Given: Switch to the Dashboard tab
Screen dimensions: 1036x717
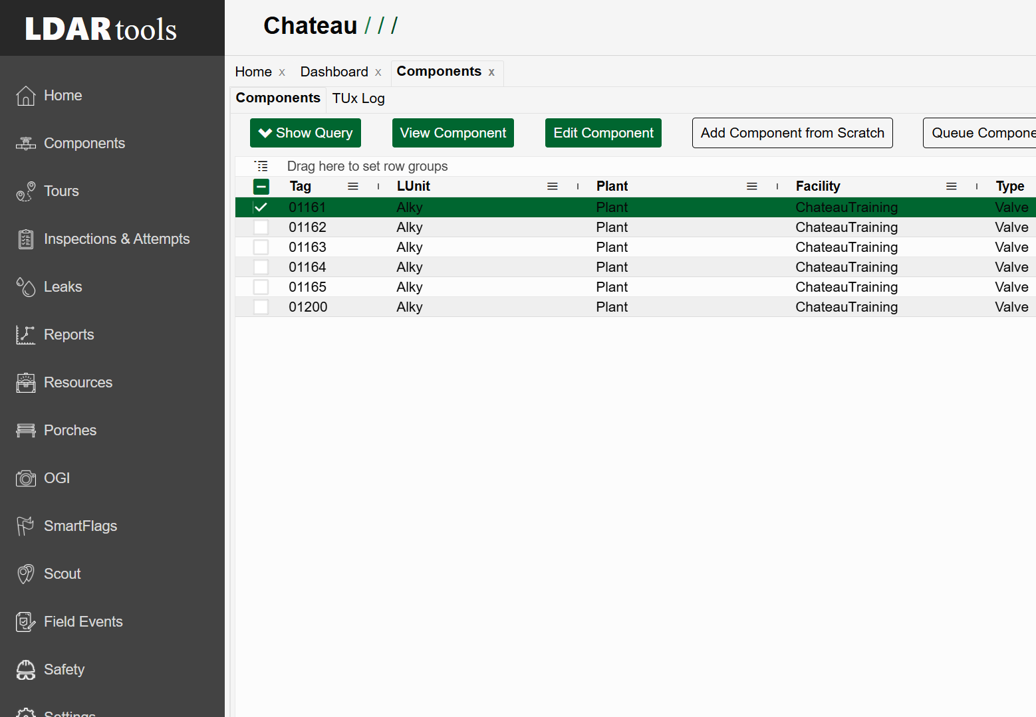Looking at the screenshot, I should [x=334, y=72].
